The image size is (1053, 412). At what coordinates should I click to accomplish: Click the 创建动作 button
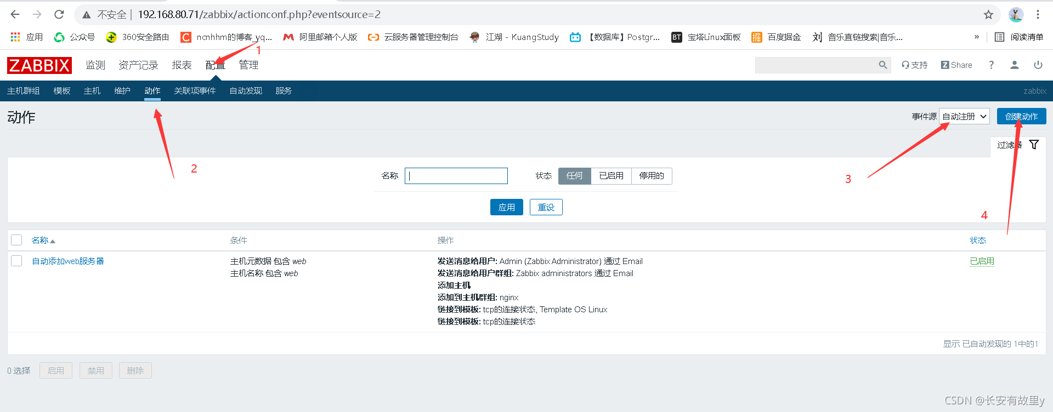tap(1021, 116)
